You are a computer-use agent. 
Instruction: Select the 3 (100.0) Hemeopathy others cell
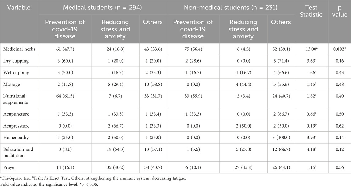coord(281,138)
